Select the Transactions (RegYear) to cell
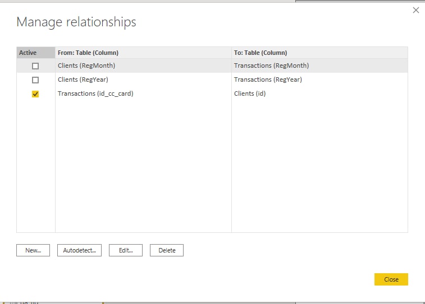 tap(319, 79)
